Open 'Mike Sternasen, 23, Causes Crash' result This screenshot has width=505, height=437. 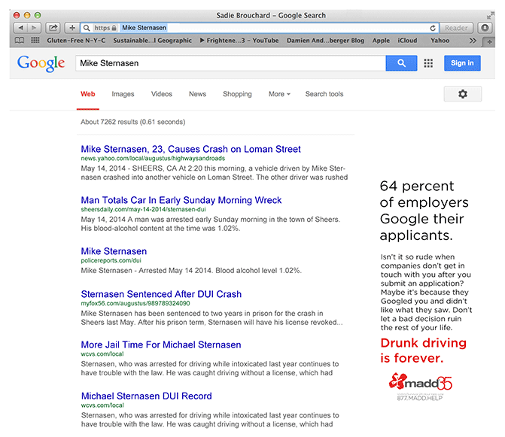point(190,149)
